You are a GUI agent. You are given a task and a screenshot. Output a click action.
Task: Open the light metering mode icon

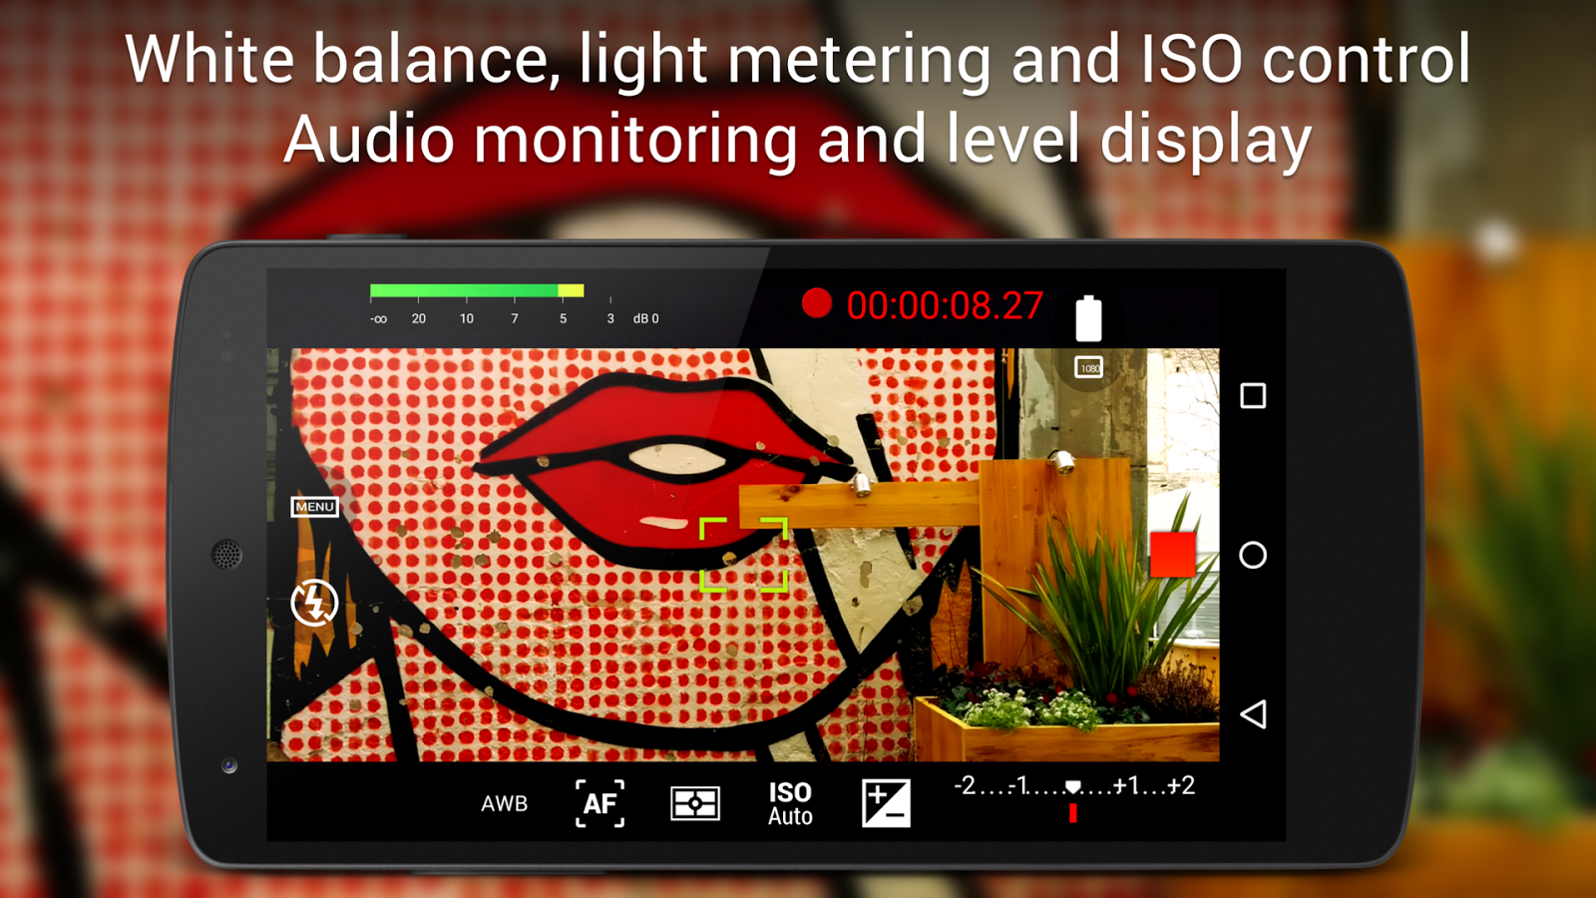(x=695, y=803)
